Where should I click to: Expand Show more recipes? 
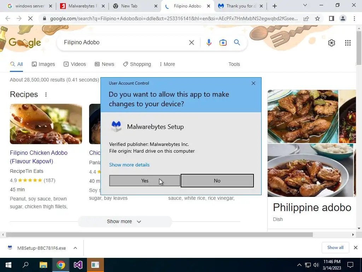click(124, 222)
